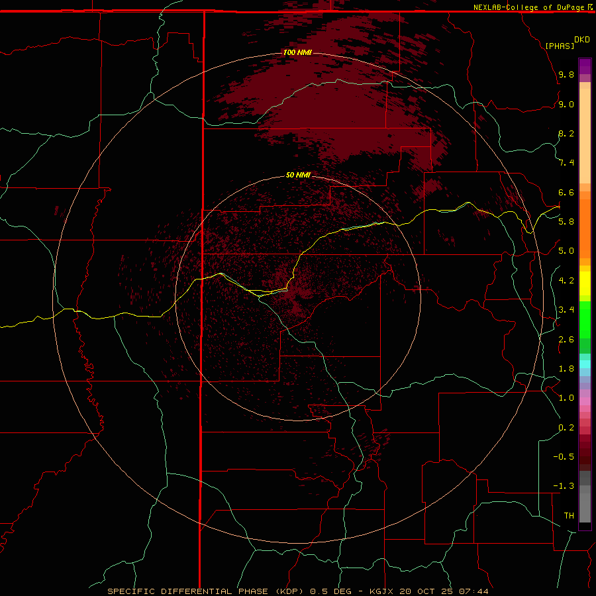Click the TH threshold label on scale

tap(569, 515)
